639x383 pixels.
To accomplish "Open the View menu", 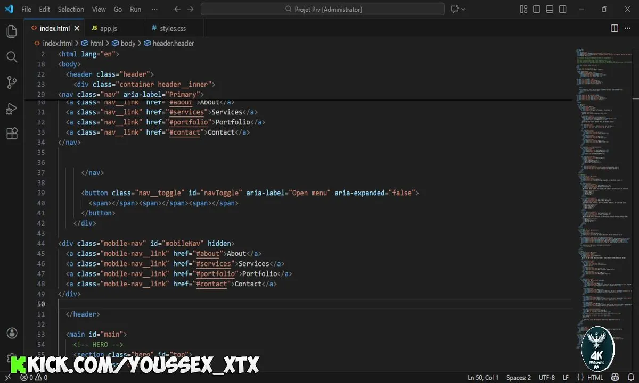I will coord(99,9).
